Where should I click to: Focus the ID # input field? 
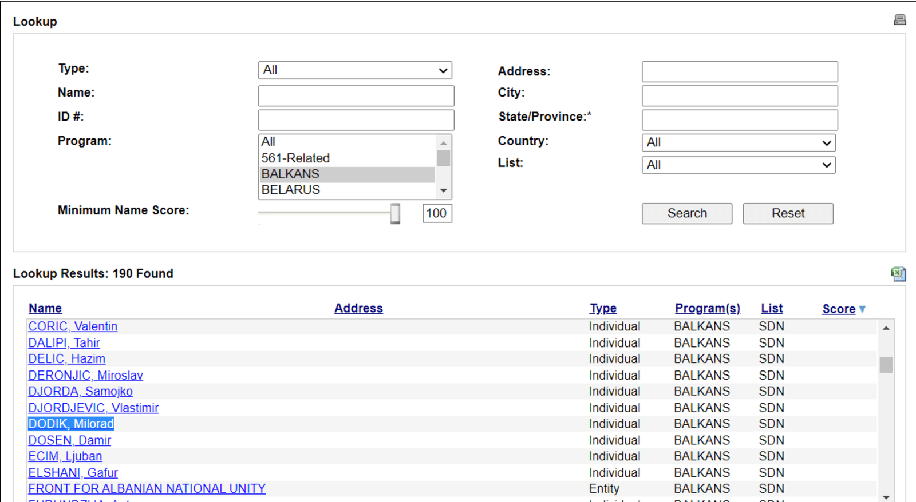tap(356, 120)
